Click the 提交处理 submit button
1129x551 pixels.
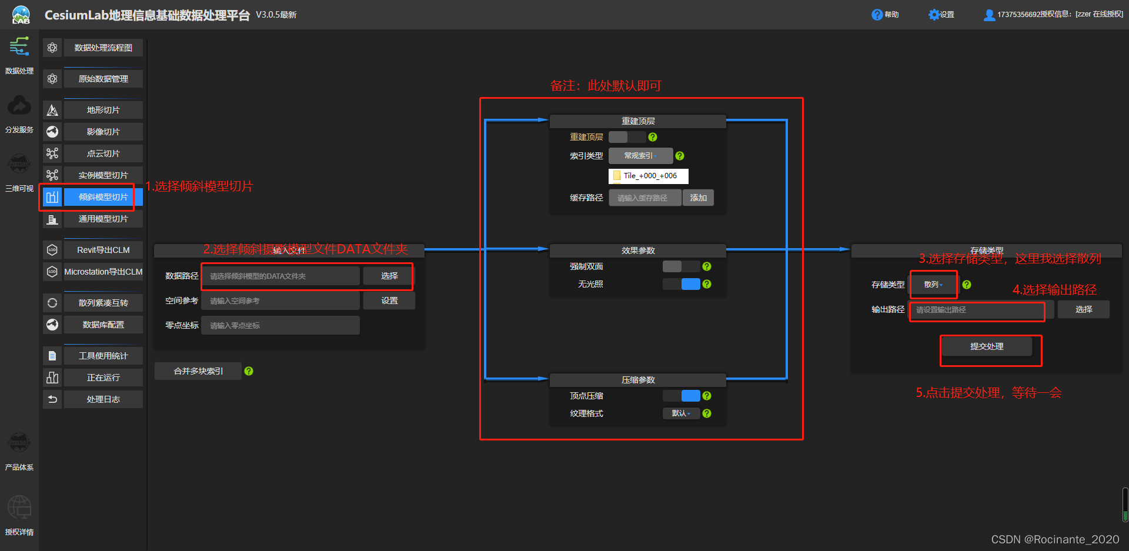987,346
